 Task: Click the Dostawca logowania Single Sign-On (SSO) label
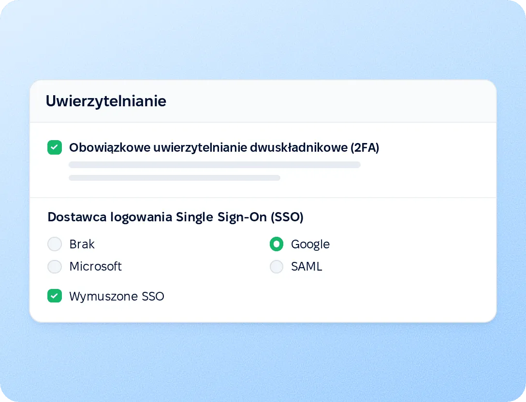point(175,217)
